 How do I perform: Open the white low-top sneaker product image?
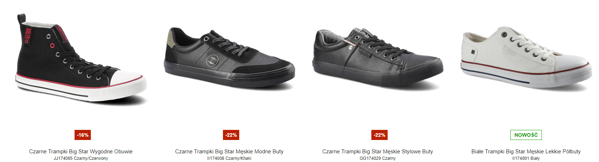coord(526,58)
